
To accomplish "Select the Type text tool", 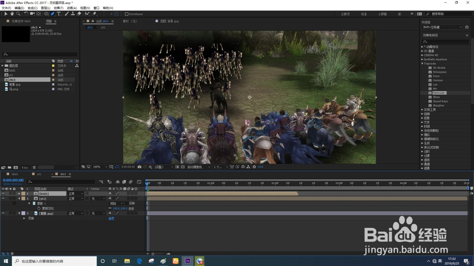I will pos(59,14).
